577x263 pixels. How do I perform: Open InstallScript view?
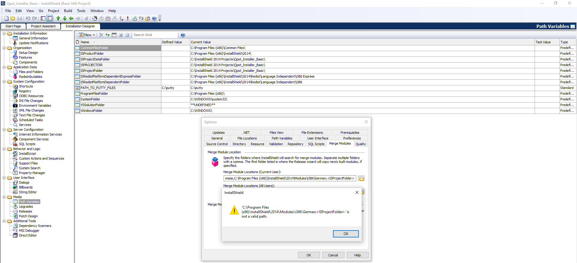click(x=27, y=154)
